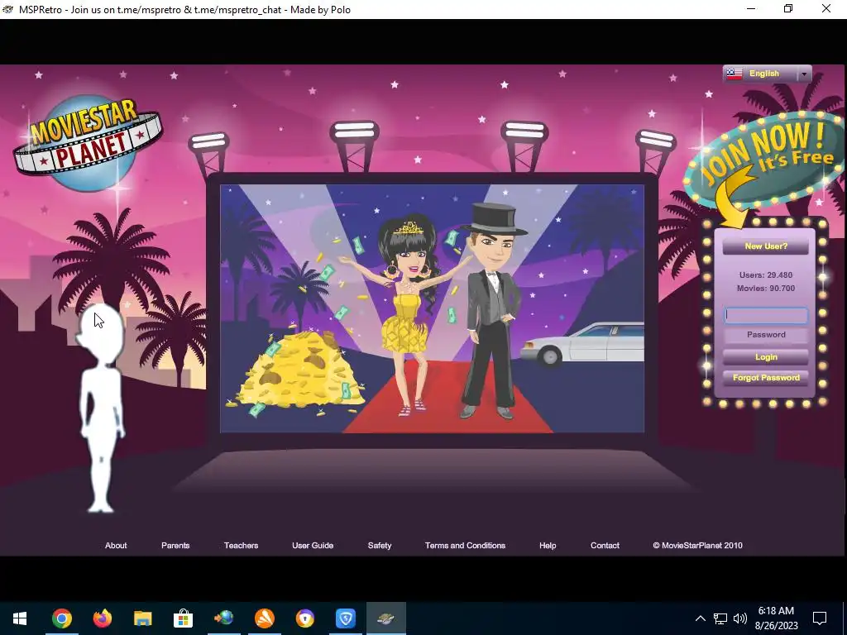
Task: Click the white limousine on screen
Action: [582, 343]
